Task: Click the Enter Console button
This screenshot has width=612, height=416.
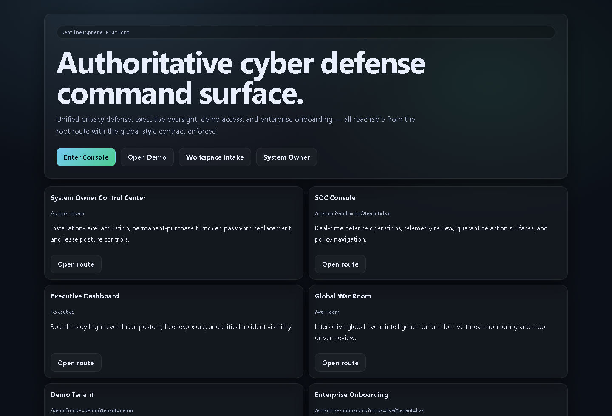Action: 86,157
